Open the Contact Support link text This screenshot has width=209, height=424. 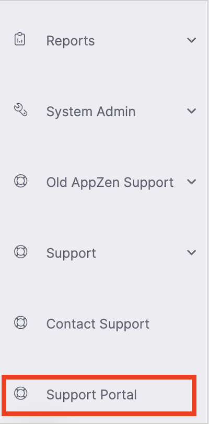(x=98, y=324)
